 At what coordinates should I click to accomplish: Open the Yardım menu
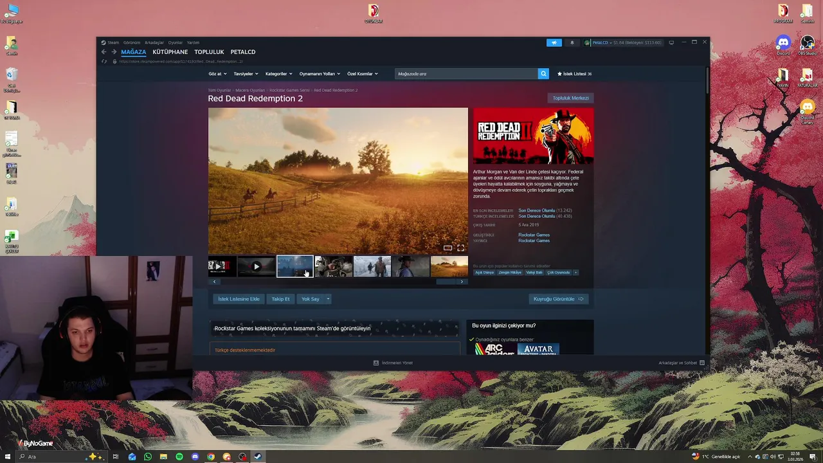193,42
